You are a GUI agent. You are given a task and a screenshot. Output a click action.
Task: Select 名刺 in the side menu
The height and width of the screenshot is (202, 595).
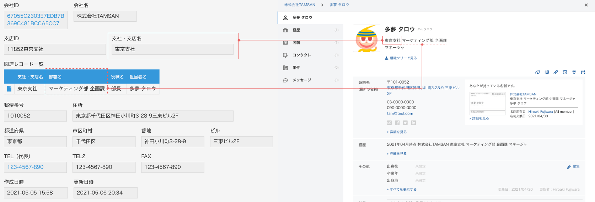[x=296, y=43]
